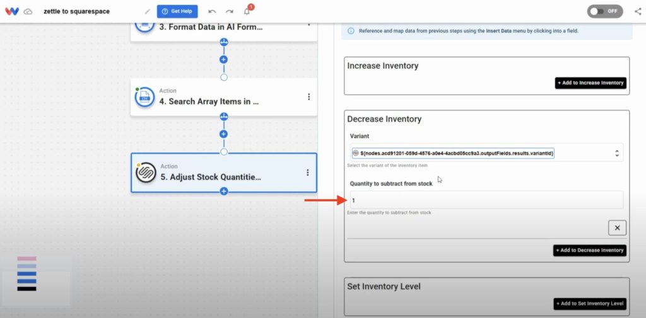Click Add to Set Inventory Level button
The width and height of the screenshot is (646, 318).
(x=590, y=304)
